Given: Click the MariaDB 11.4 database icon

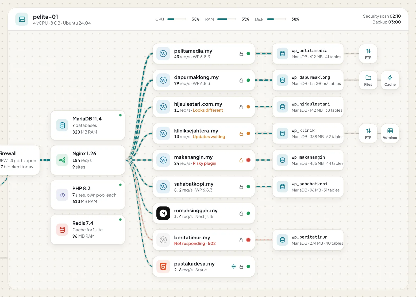Looking at the screenshot, I should tap(62, 125).
